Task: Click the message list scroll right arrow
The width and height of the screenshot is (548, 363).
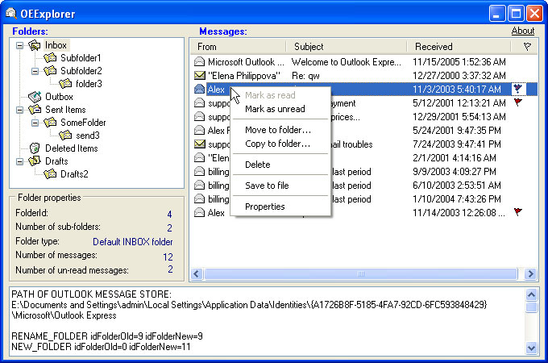Action: pyautogui.click(x=530, y=273)
